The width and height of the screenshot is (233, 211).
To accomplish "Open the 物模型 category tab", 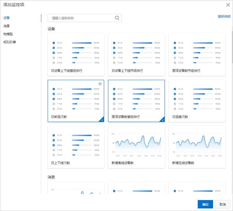I will click(8, 34).
